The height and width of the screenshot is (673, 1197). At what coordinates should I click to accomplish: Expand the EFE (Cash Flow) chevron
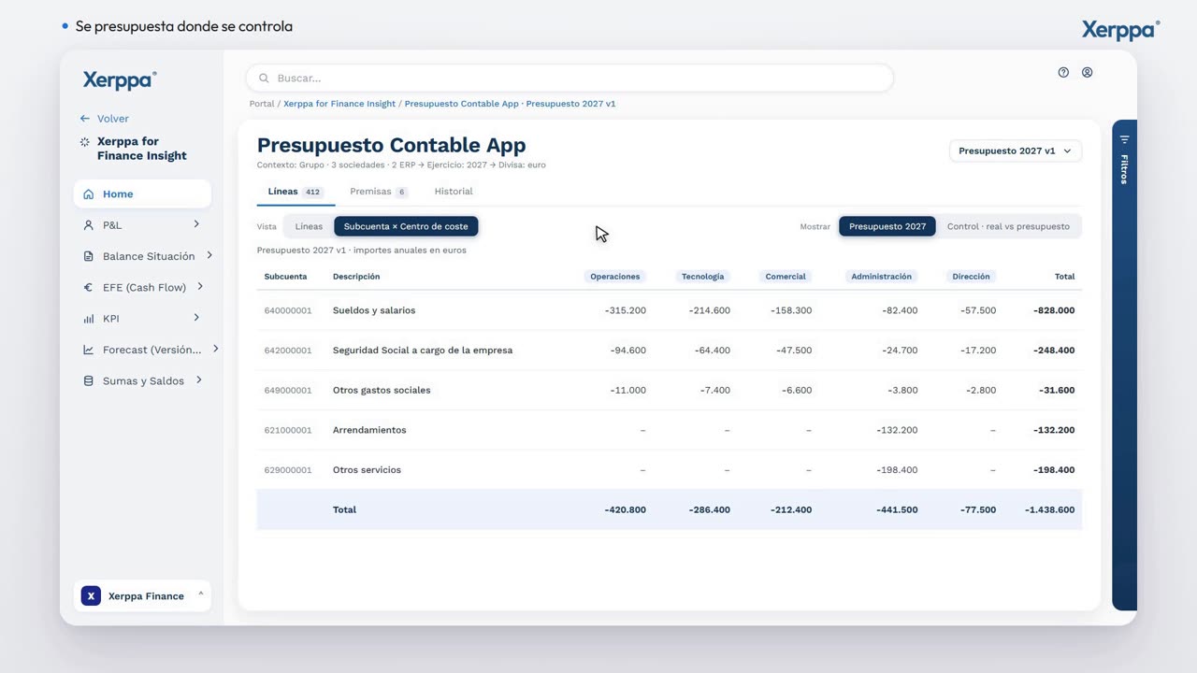(x=200, y=286)
